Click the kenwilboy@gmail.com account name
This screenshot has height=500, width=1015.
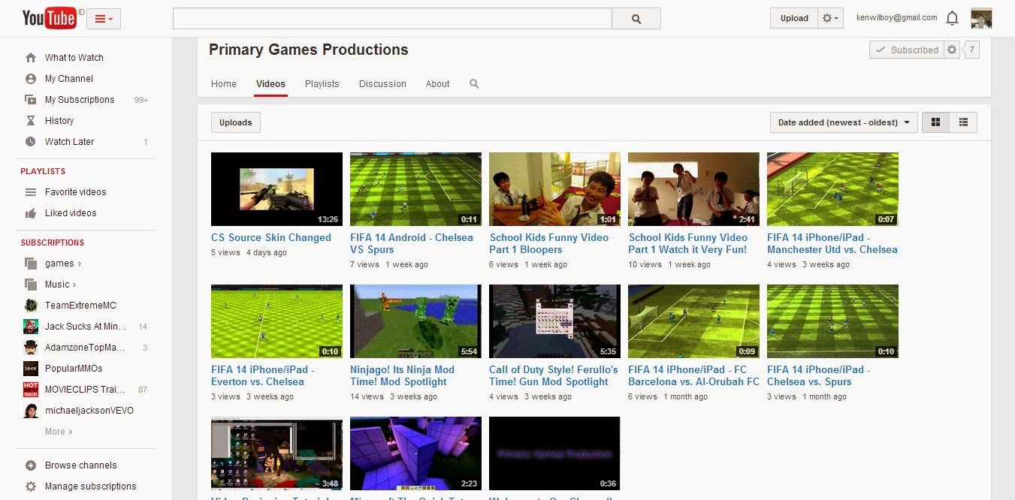(x=897, y=18)
